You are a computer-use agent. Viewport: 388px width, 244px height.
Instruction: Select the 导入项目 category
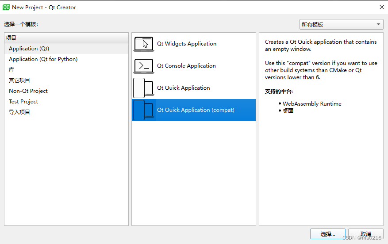[x=66, y=112]
